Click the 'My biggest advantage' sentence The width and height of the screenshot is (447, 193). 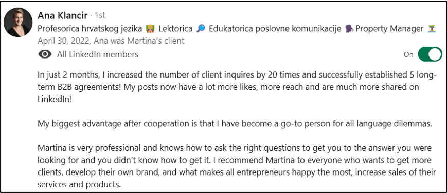[x=231, y=124]
